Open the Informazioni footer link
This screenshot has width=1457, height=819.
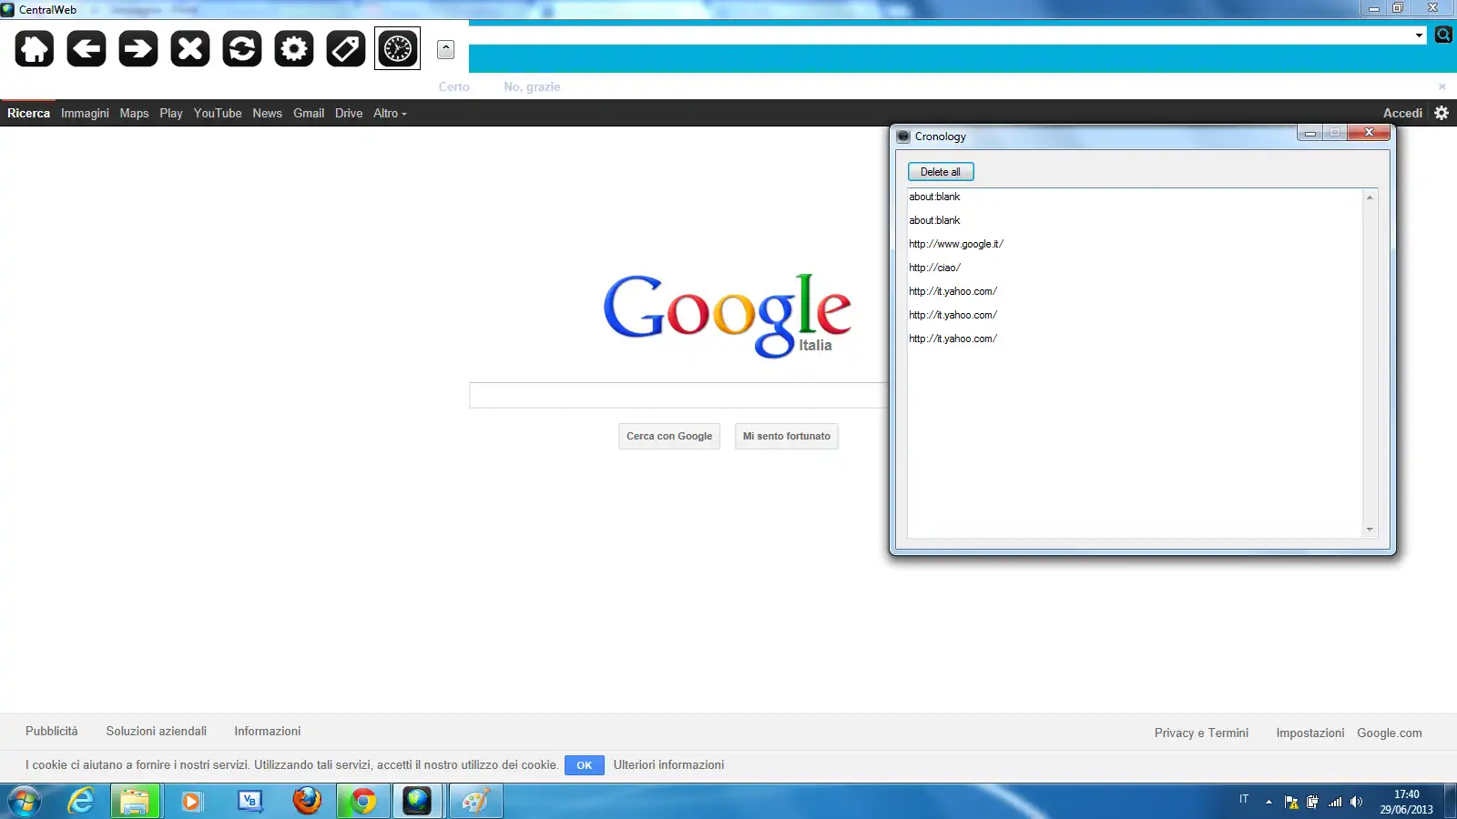point(268,731)
